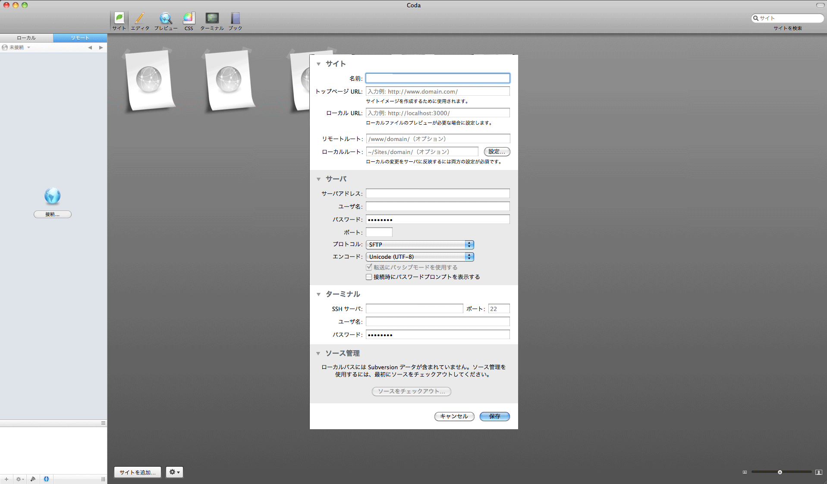Toggle 転送にパッシブモードを使用する checkbox
Screen dimensions: 827x484
pos(369,267)
